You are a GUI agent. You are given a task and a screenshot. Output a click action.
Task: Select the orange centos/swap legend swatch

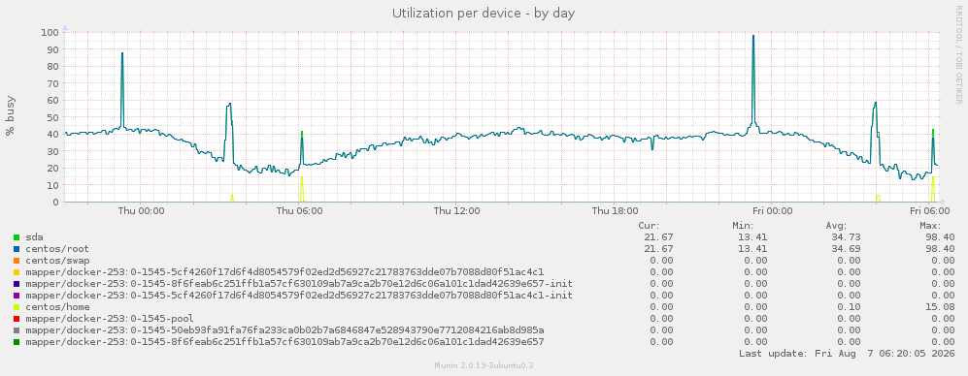[17, 261]
